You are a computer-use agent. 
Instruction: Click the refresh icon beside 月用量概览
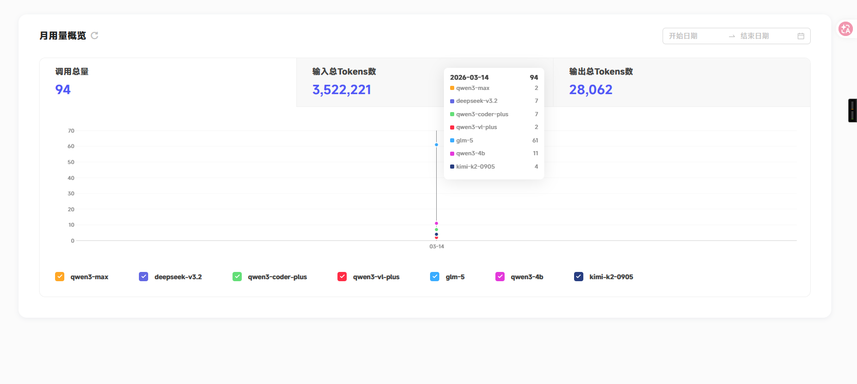95,35
